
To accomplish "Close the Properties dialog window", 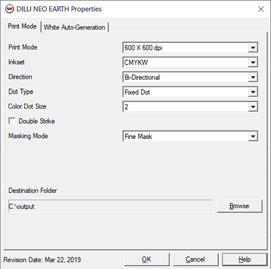I will click(261, 9).
